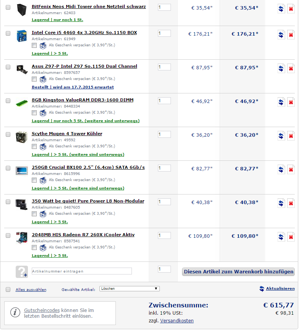Click info icon beside Gutscheincodes note
Image resolution: width=299 pixels, height=330 pixels.
click(x=15, y=312)
